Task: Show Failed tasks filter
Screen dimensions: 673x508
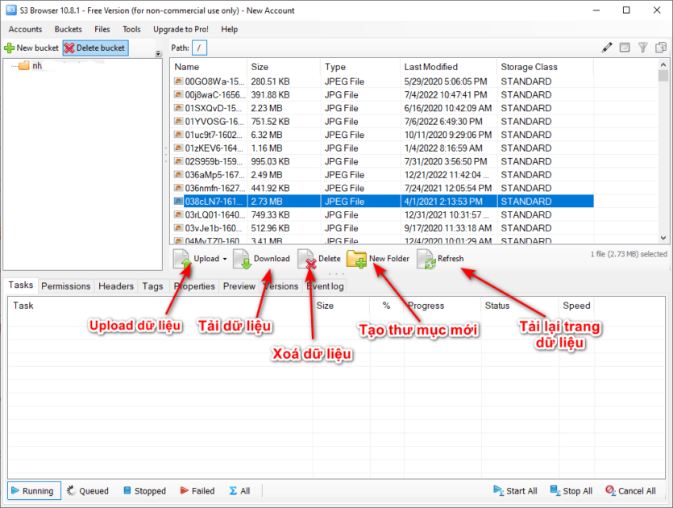Action: (197, 491)
